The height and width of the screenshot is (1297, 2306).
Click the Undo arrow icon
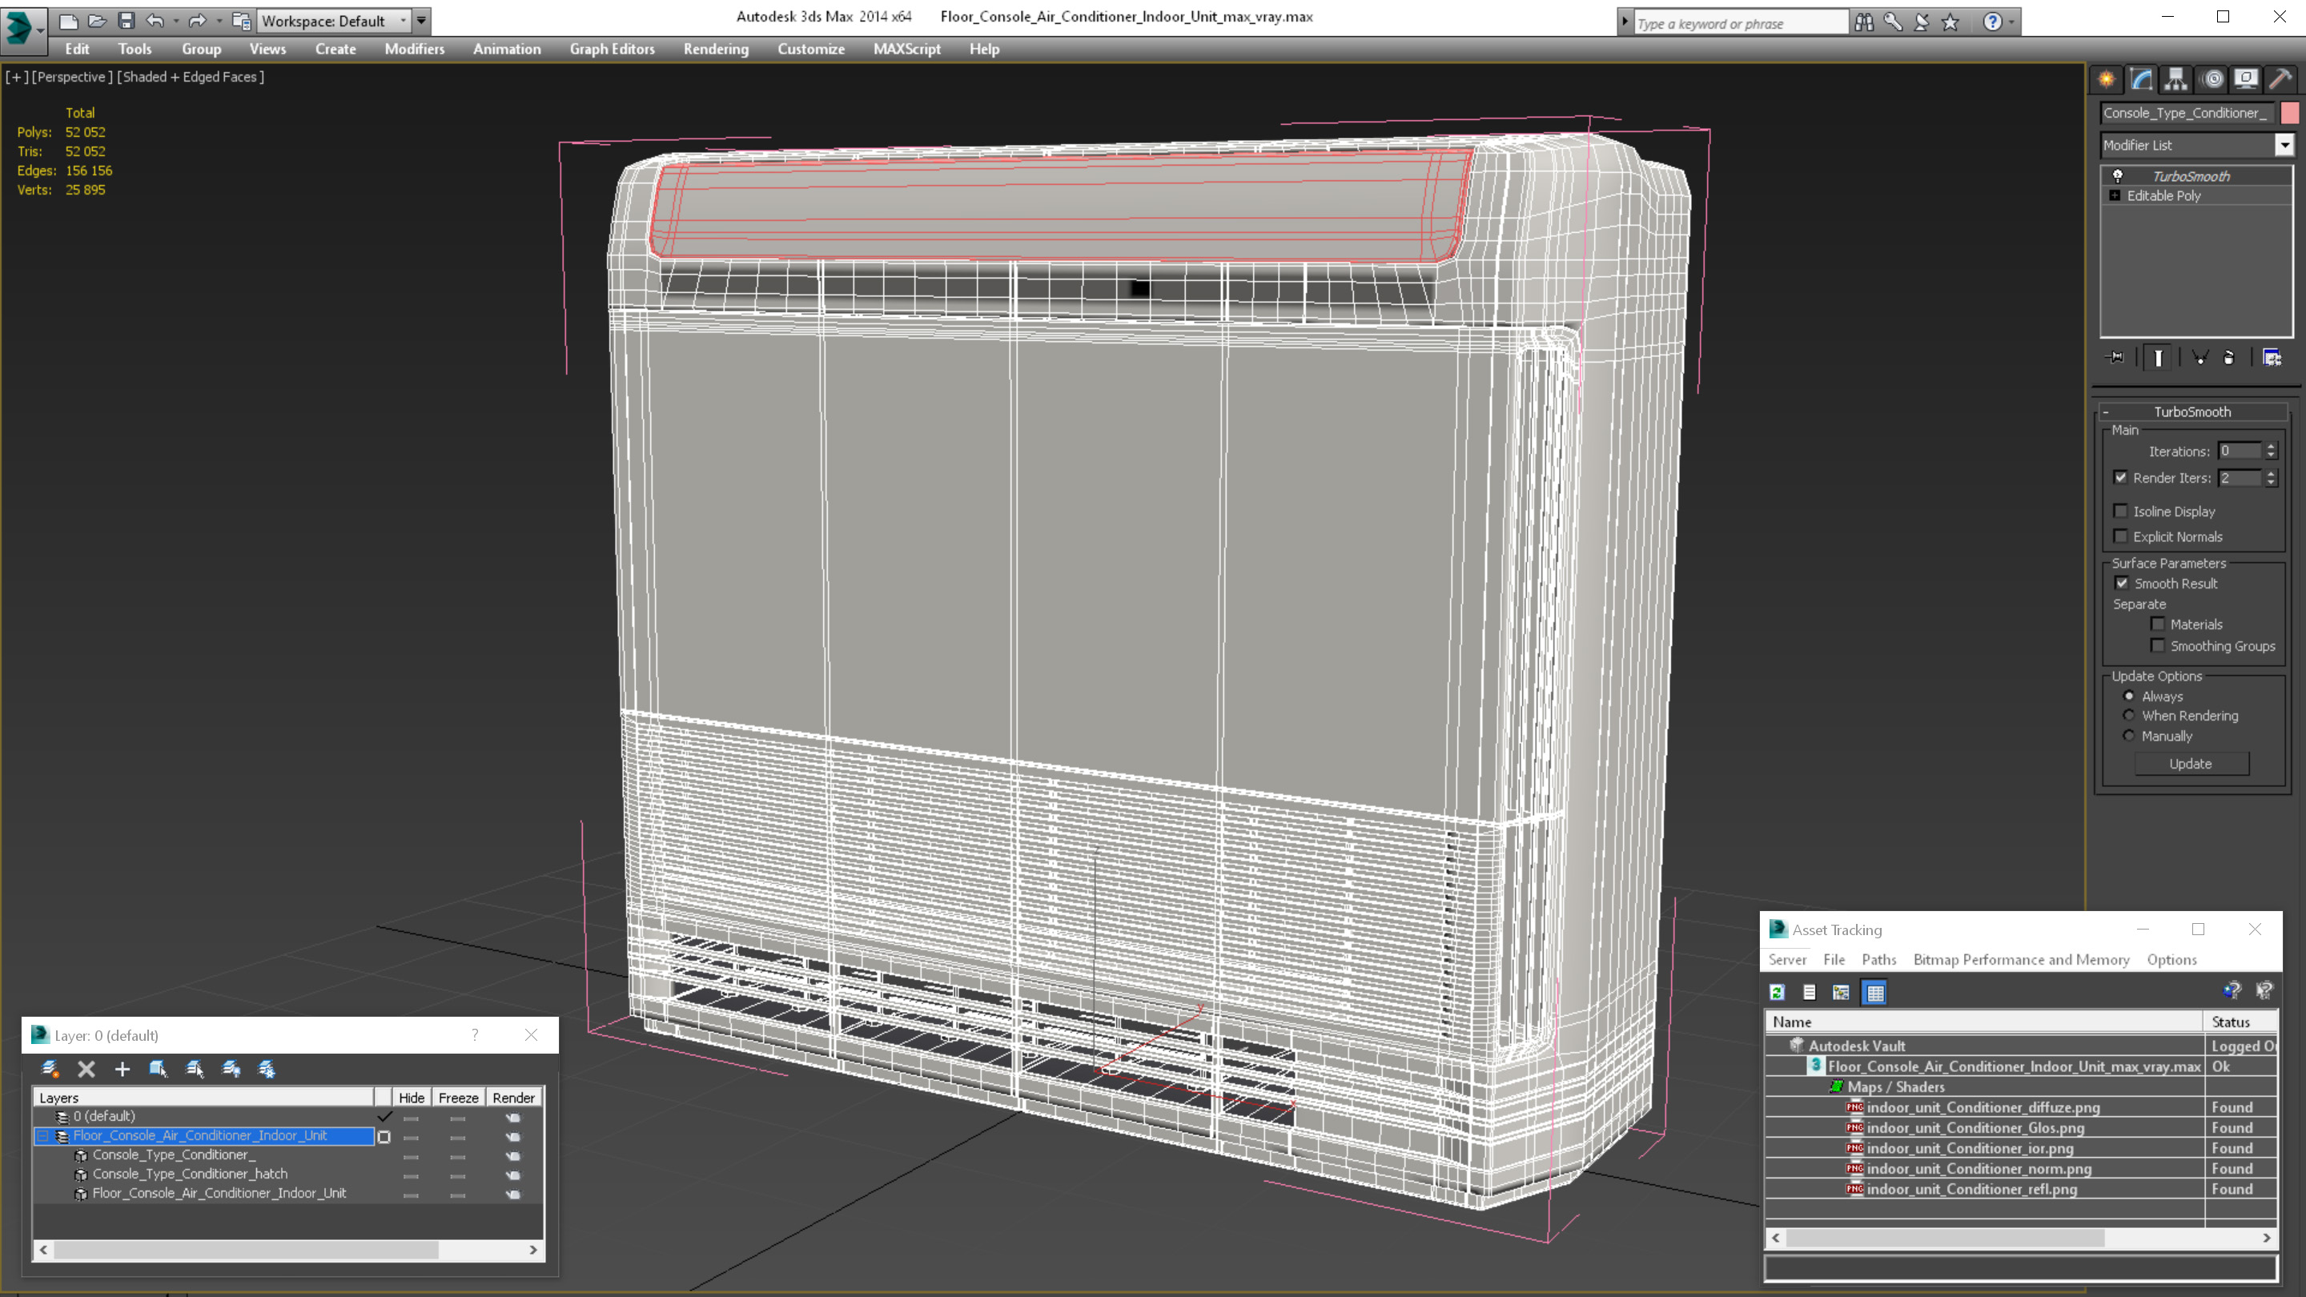(x=155, y=21)
